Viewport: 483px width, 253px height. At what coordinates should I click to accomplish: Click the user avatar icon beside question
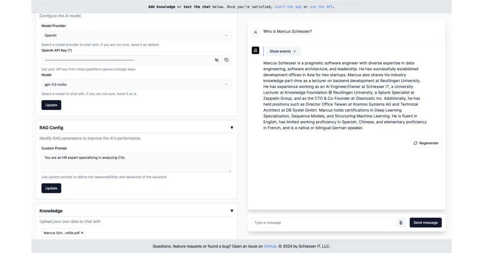[255, 32]
